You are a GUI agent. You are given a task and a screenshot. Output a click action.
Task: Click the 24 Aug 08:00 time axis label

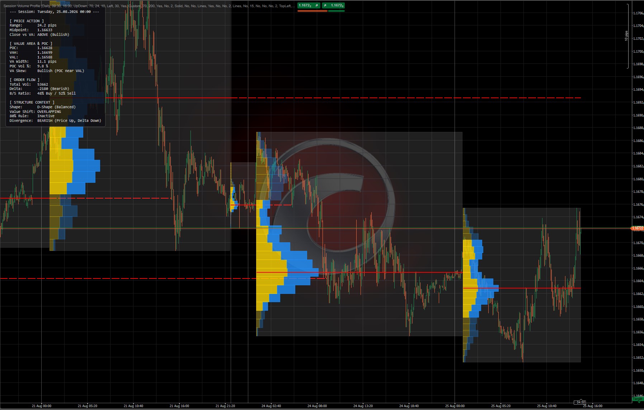pyautogui.click(x=317, y=406)
